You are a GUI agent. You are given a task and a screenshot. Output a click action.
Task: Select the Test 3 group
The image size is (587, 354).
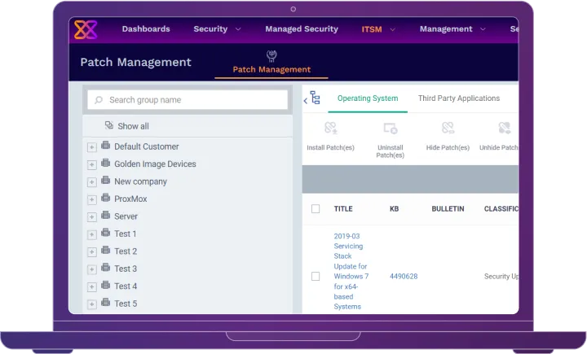click(126, 269)
